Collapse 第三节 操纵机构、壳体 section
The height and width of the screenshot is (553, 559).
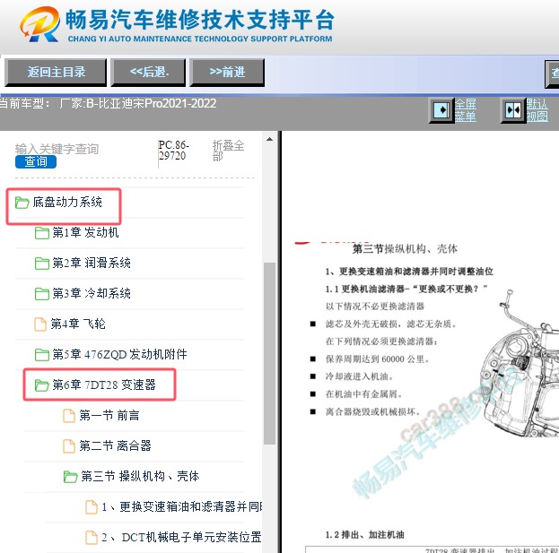point(140,476)
